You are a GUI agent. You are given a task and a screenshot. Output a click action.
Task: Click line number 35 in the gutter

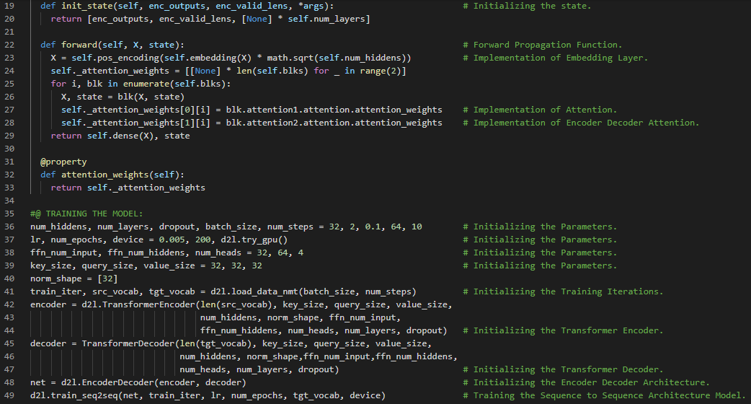(x=10, y=214)
